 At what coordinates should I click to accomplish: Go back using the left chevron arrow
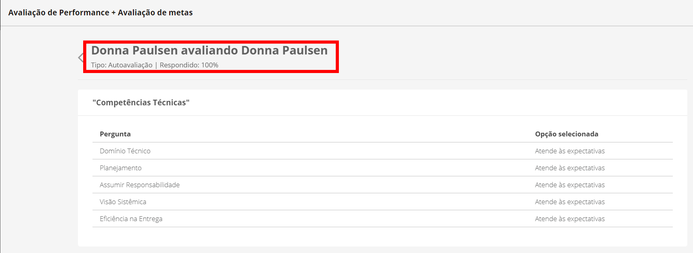click(x=81, y=57)
